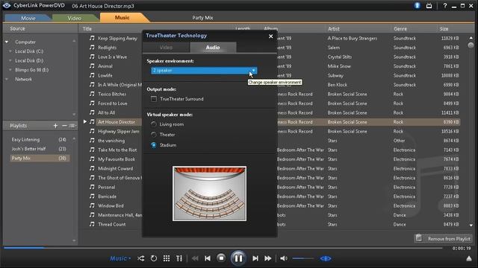
Task: Expand the Local Disk (D:) node
Action: click(x=10, y=61)
